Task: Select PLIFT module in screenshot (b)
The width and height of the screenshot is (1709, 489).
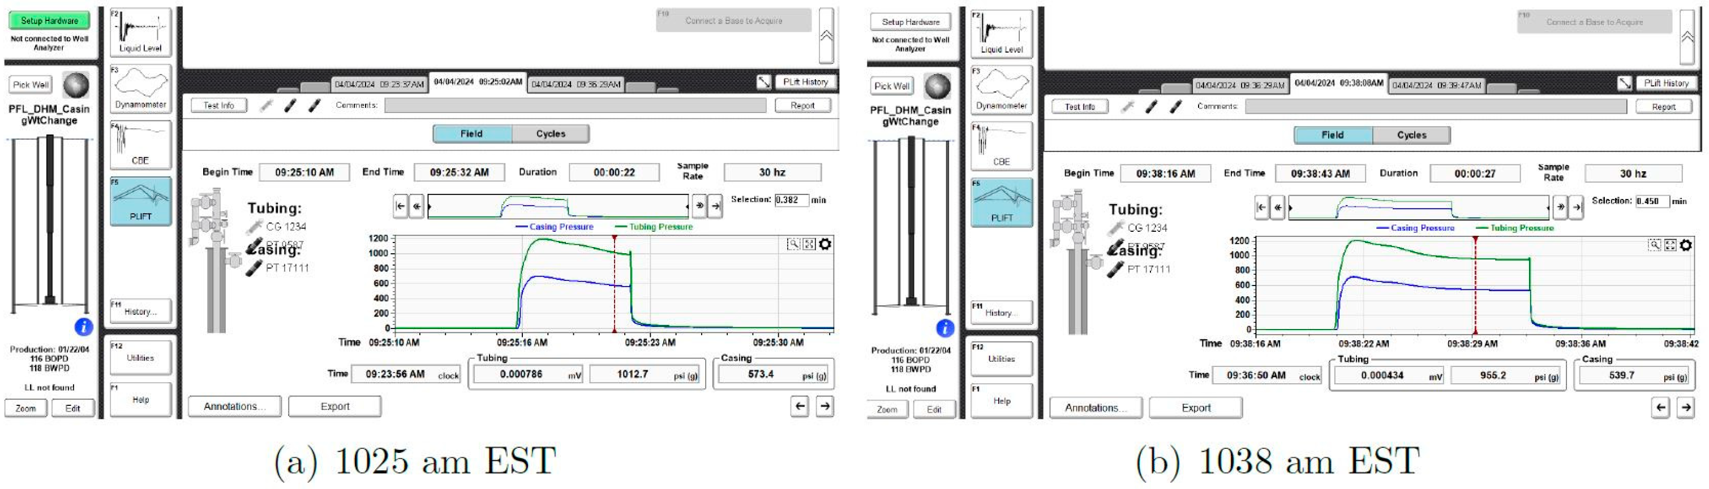Action: click(x=1002, y=202)
